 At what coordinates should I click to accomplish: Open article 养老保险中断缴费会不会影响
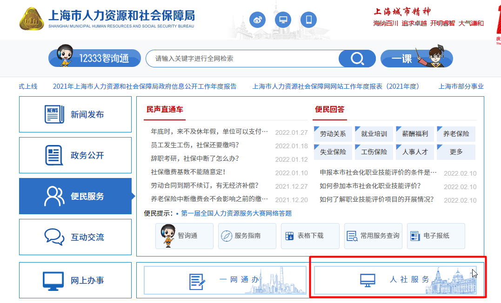[209, 198]
